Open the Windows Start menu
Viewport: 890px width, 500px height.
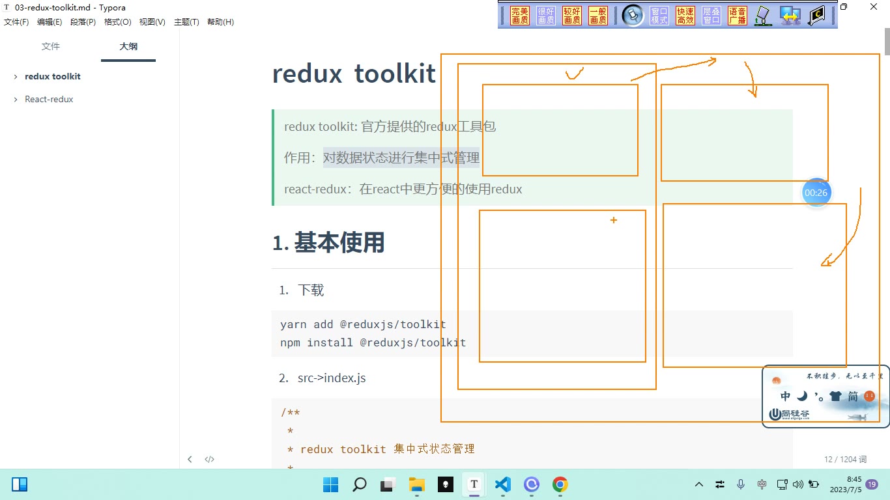pos(331,484)
